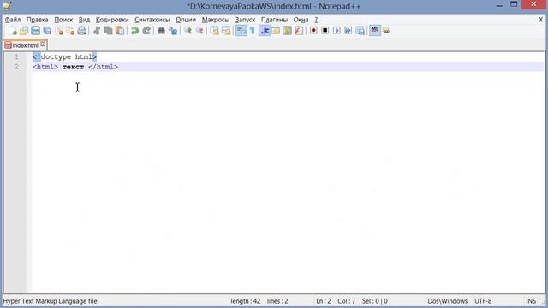Select the index.html document tab

[x=25, y=45]
